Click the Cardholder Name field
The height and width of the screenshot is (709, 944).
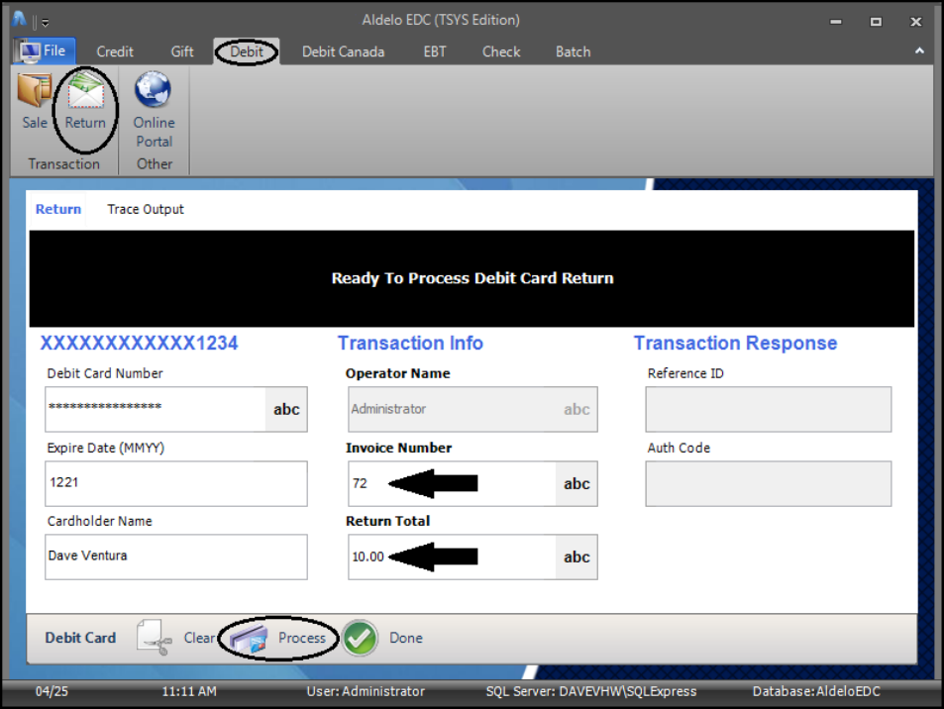[175, 557]
